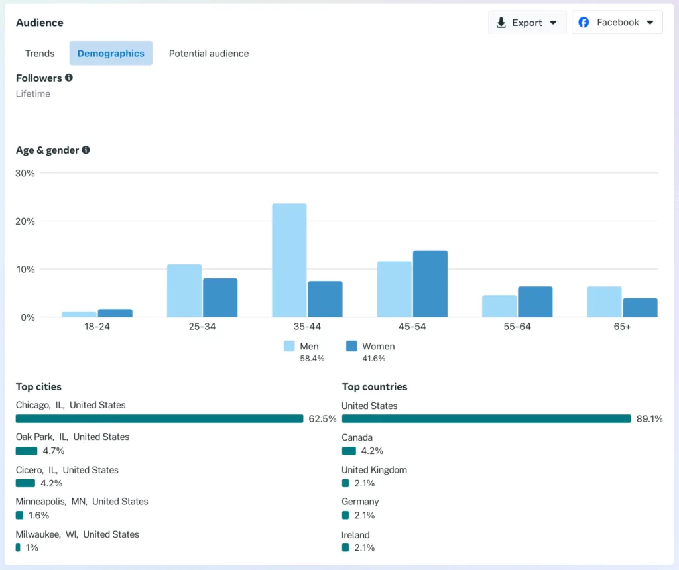
Task: Click the Women bar for 45-54
Action: 430,284
